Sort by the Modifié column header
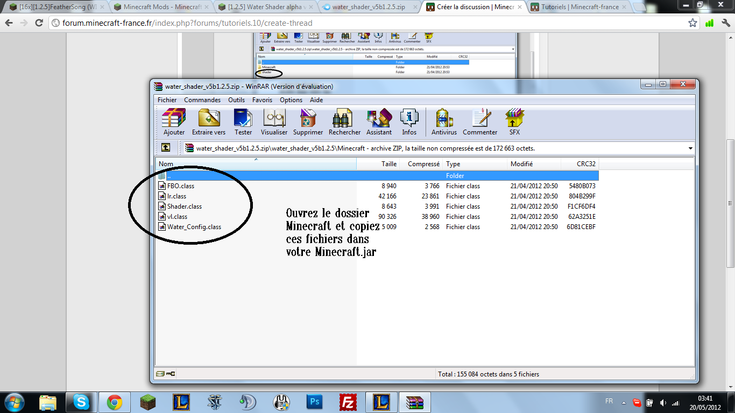Image resolution: width=735 pixels, height=413 pixels. pos(534,164)
